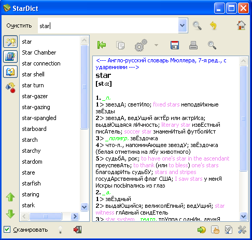The width and height of the screenshot is (252, 240).
Task: Click definition pane vertical scrollbar thumb
Action: click(x=243, y=118)
